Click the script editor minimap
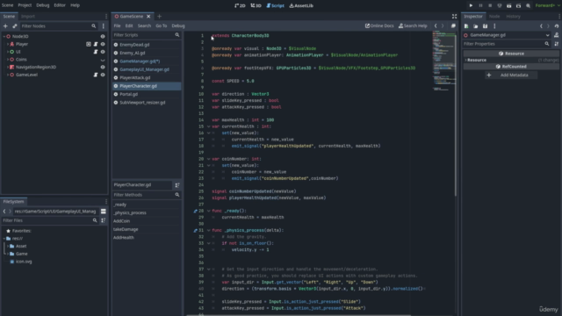This screenshot has width=562, height=316. click(x=443, y=61)
